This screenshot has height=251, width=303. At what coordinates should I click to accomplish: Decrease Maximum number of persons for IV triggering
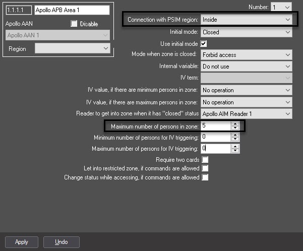[x=235, y=151]
